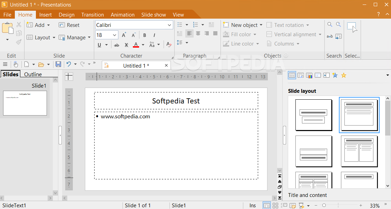This screenshot has width=391, height=209.
Task: Switch to the Design ribbon tab
Action: point(67,15)
